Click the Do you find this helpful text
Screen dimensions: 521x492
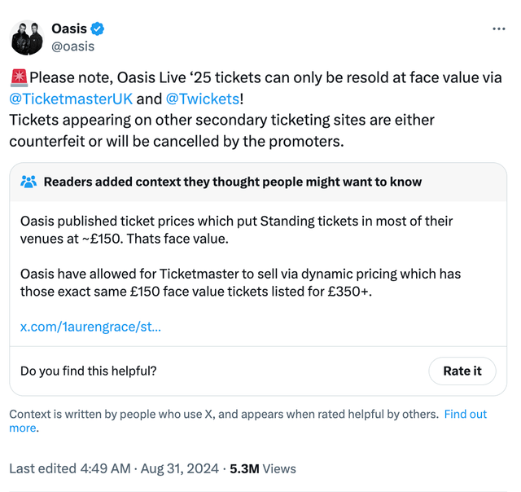[89, 371]
